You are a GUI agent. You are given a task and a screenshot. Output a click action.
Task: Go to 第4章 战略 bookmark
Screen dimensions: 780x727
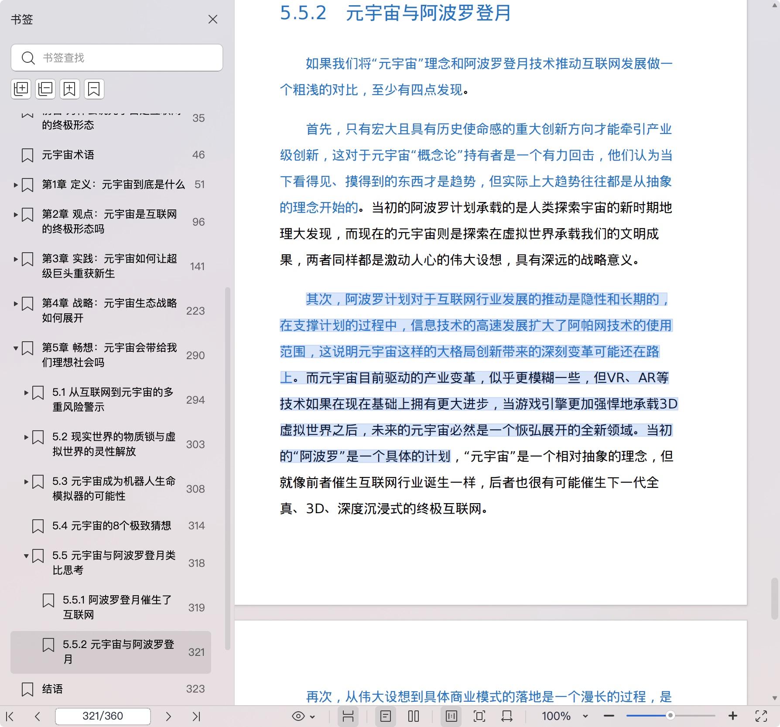pos(109,311)
